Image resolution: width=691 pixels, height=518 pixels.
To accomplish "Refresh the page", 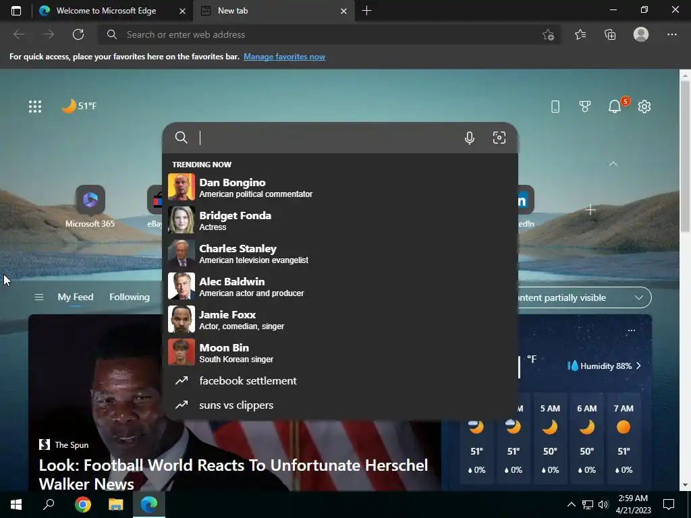I will click(x=78, y=34).
